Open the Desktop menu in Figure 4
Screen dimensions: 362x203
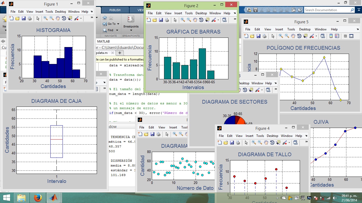coord(272,136)
